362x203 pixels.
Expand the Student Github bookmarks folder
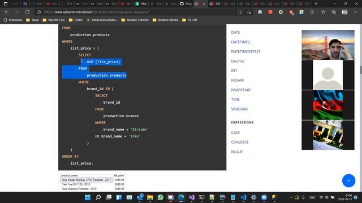(x=165, y=20)
